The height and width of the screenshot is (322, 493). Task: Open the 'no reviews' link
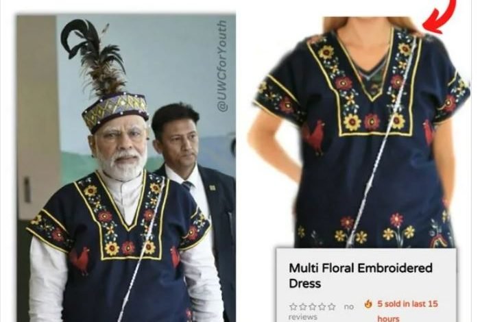coord(321,312)
